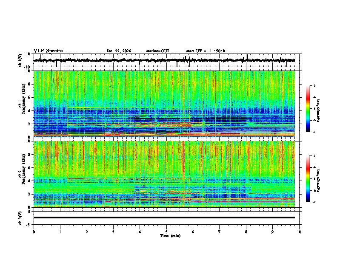Click the "station=OUI" header label

(157, 51)
